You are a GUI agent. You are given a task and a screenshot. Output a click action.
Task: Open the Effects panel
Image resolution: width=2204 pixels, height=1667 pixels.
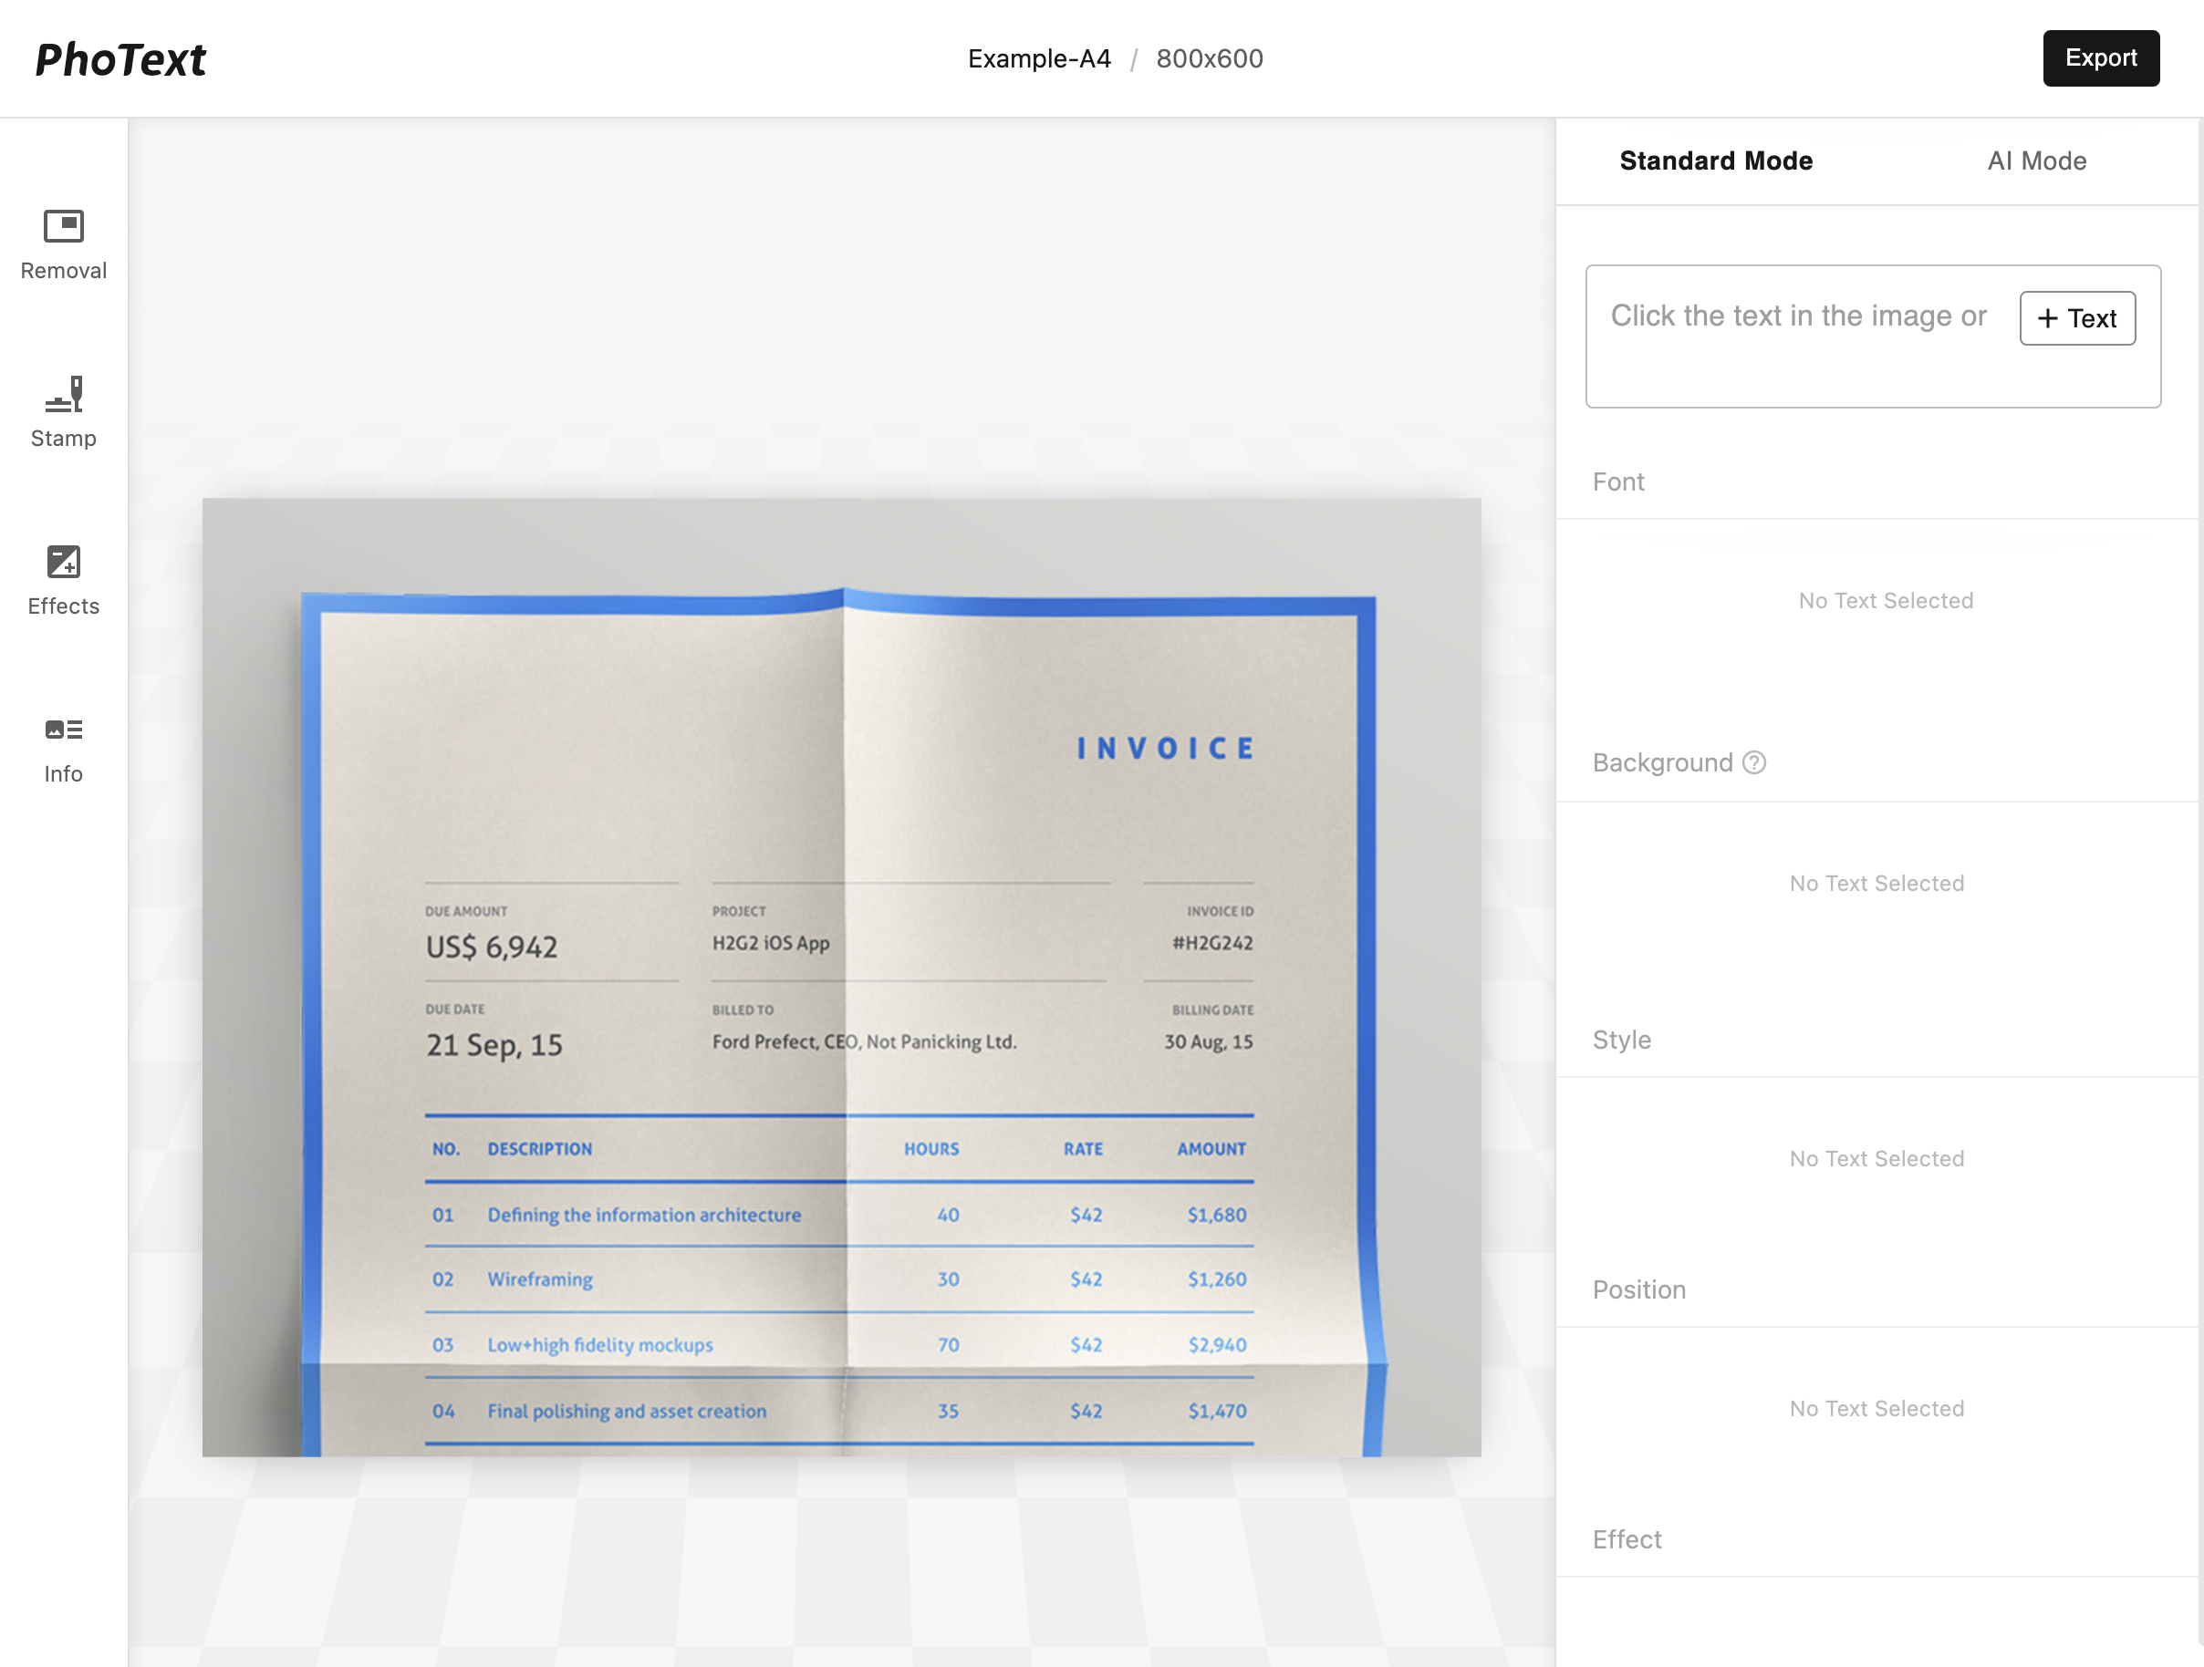tap(63, 575)
